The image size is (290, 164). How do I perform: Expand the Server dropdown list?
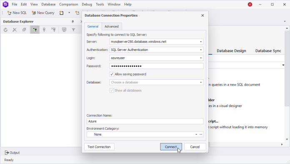[201, 42]
